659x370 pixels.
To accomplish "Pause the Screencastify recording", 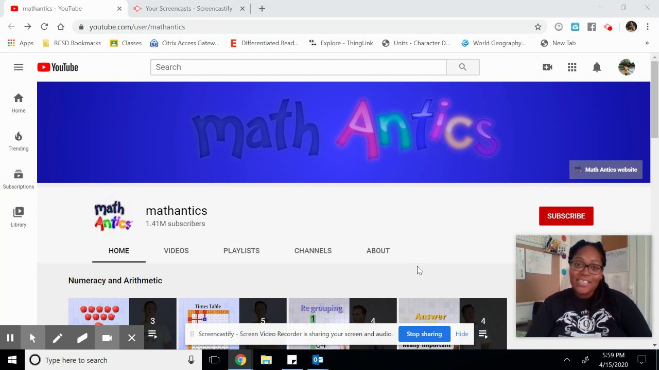I will point(10,338).
